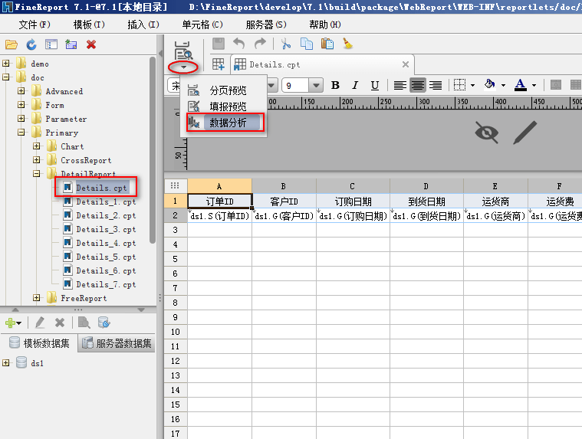Expand the ds1 dataset
Screen dimensions: 582x439
tap(6, 363)
